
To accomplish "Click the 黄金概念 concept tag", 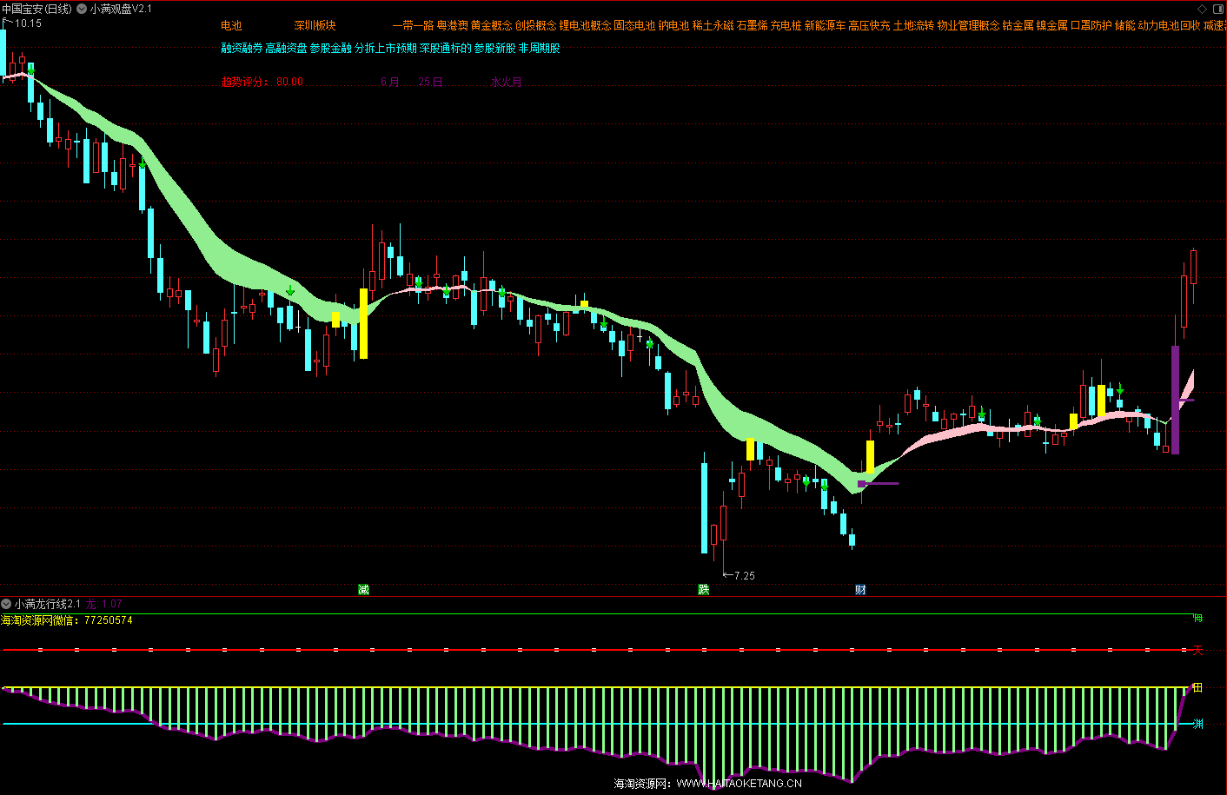I will [x=491, y=26].
